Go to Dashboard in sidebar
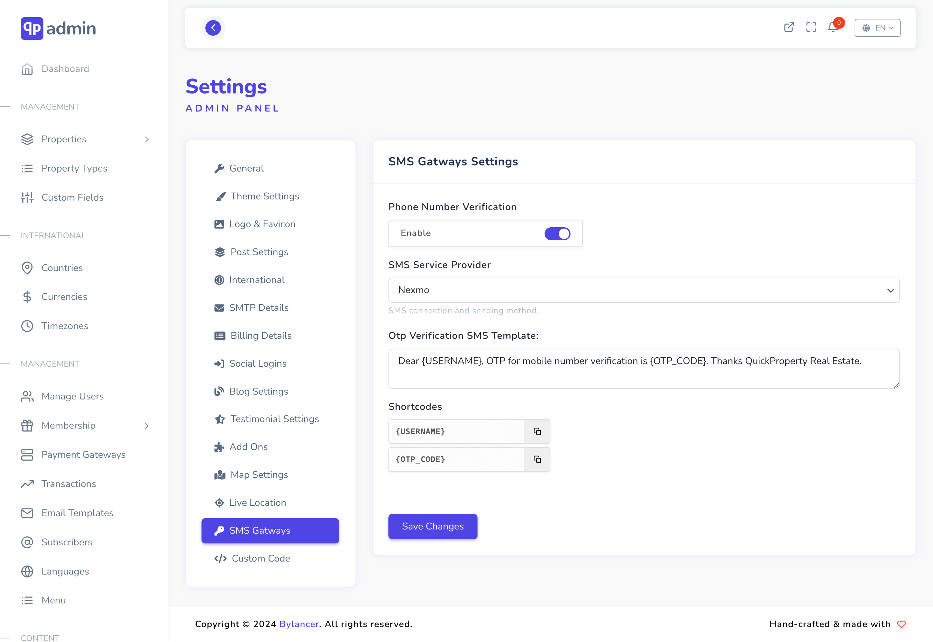The width and height of the screenshot is (933, 642). point(65,69)
